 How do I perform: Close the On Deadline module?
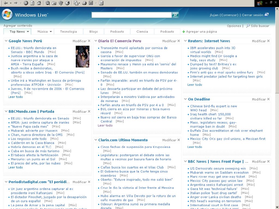[268, 99]
